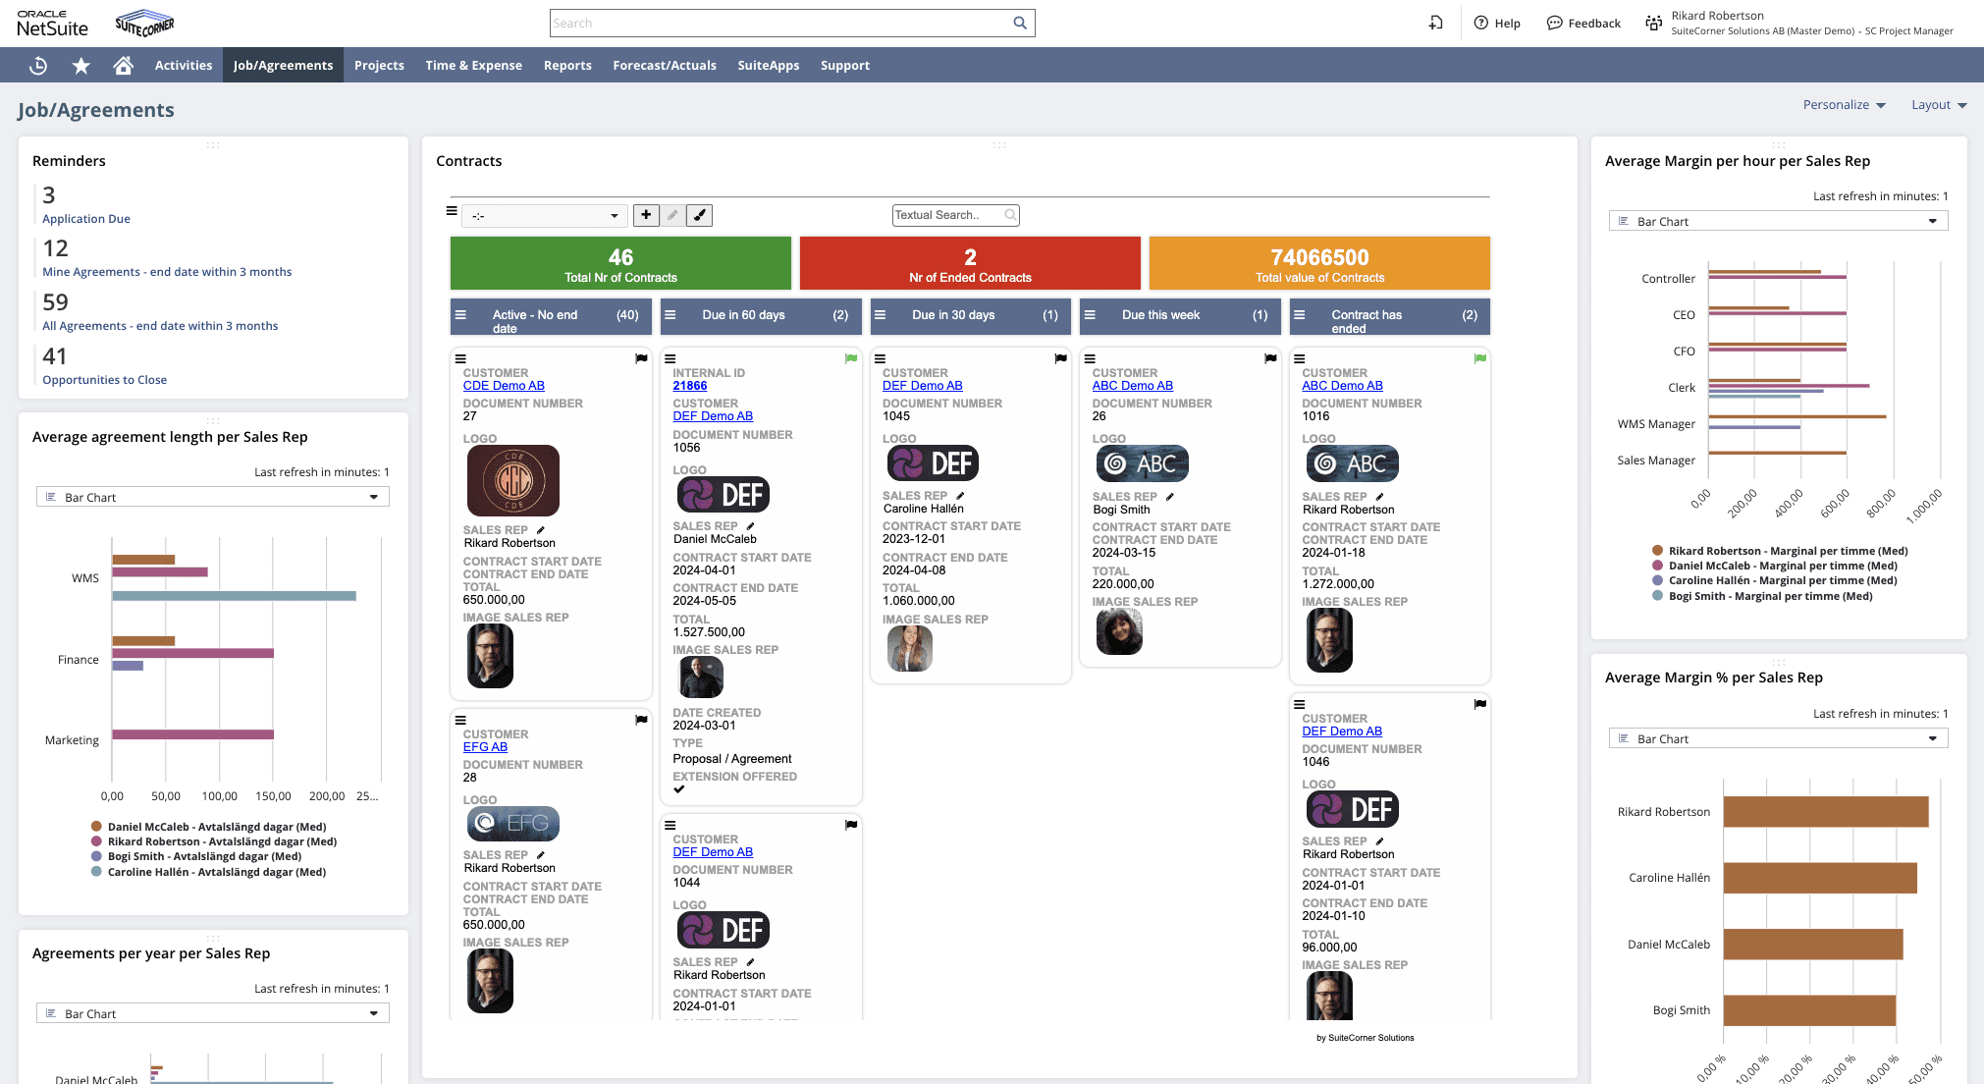Open the Feedback speech bubble icon

coord(1554,23)
